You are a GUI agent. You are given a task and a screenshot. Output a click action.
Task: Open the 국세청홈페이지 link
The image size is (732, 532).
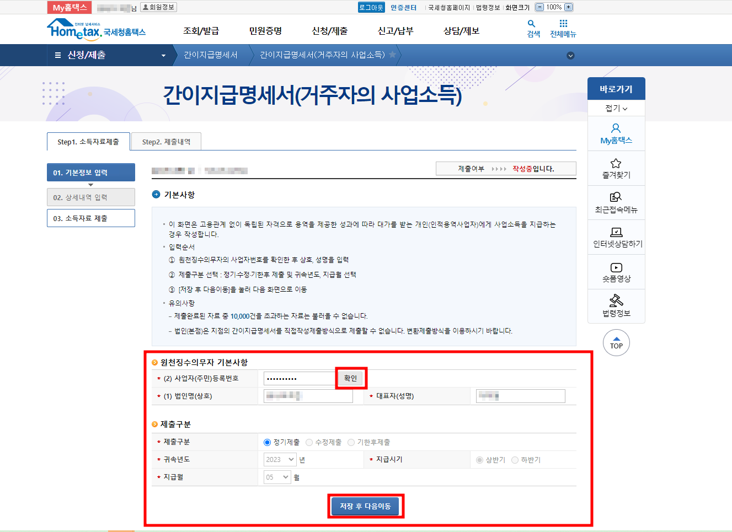[449, 8]
